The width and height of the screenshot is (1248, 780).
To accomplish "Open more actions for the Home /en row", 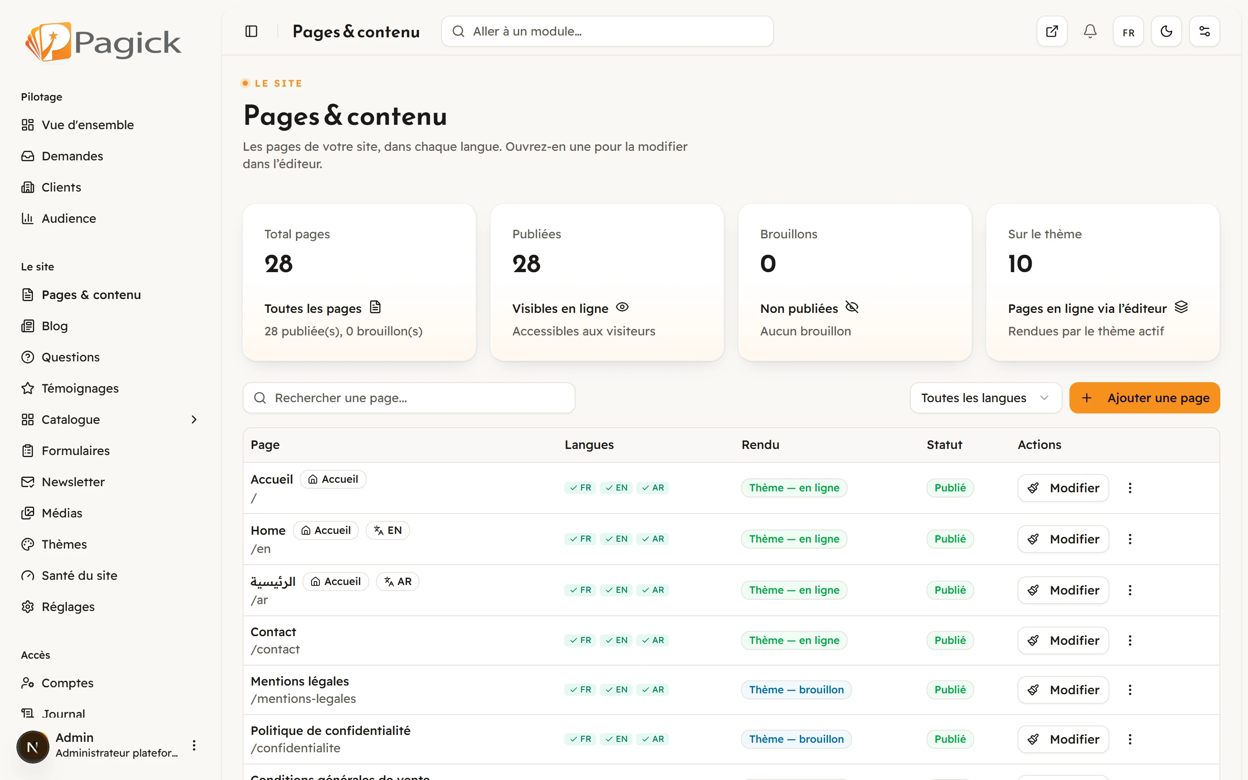I will point(1130,539).
